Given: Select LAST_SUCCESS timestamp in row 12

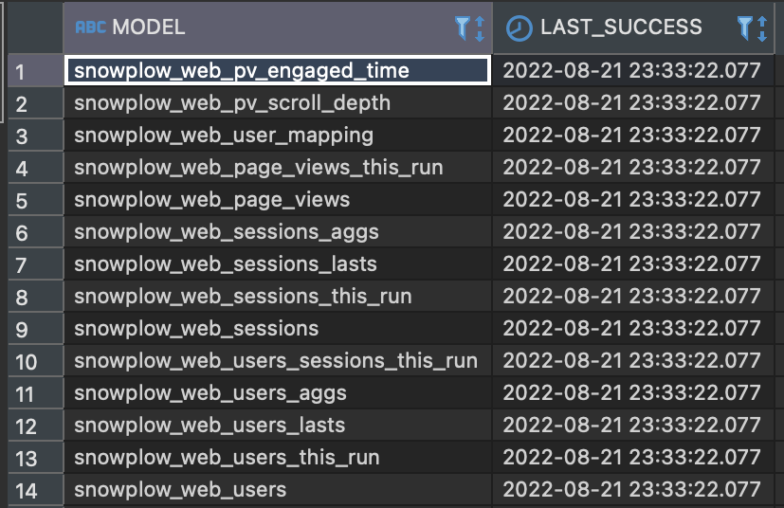Looking at the screenshot, I should point(633,426).
